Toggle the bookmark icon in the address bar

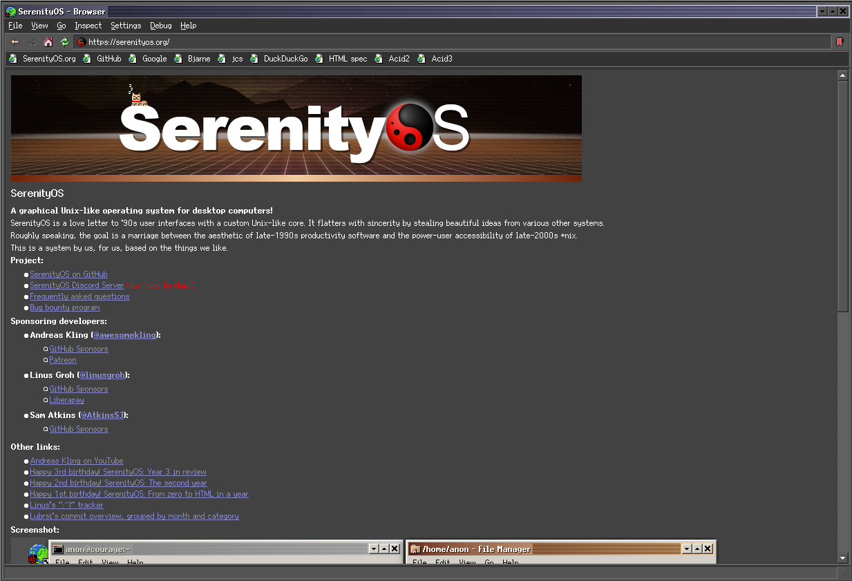840,41
